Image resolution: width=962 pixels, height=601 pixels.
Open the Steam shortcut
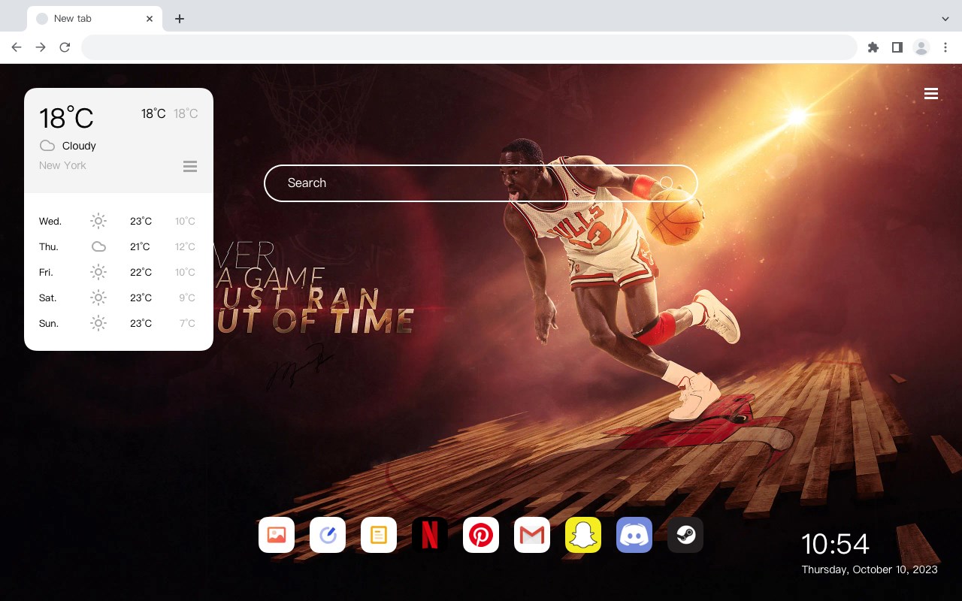(685, 535)
